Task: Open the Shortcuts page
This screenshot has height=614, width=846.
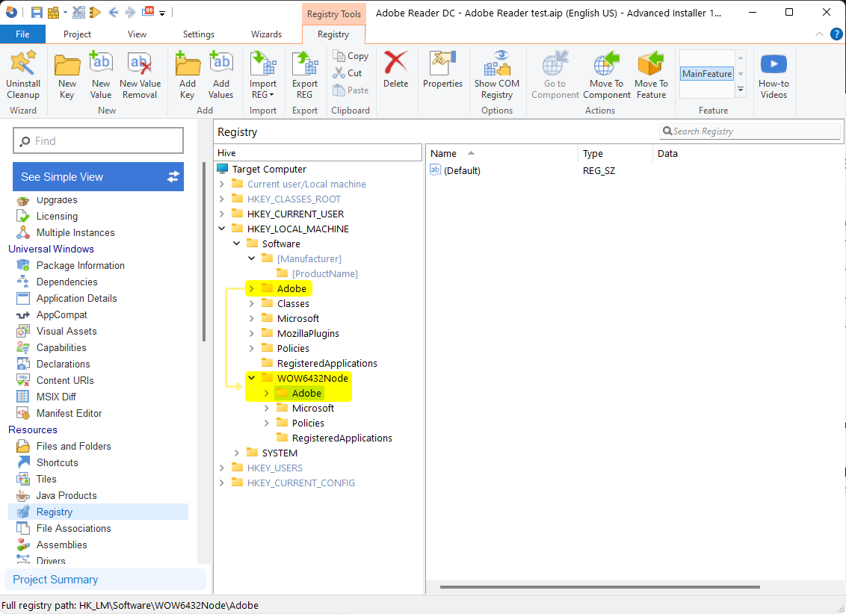Action: (58, 462)
